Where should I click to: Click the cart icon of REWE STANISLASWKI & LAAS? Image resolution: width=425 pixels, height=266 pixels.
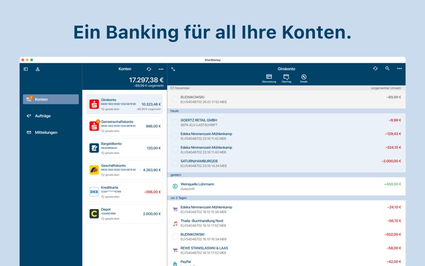[x=175, y=250]
